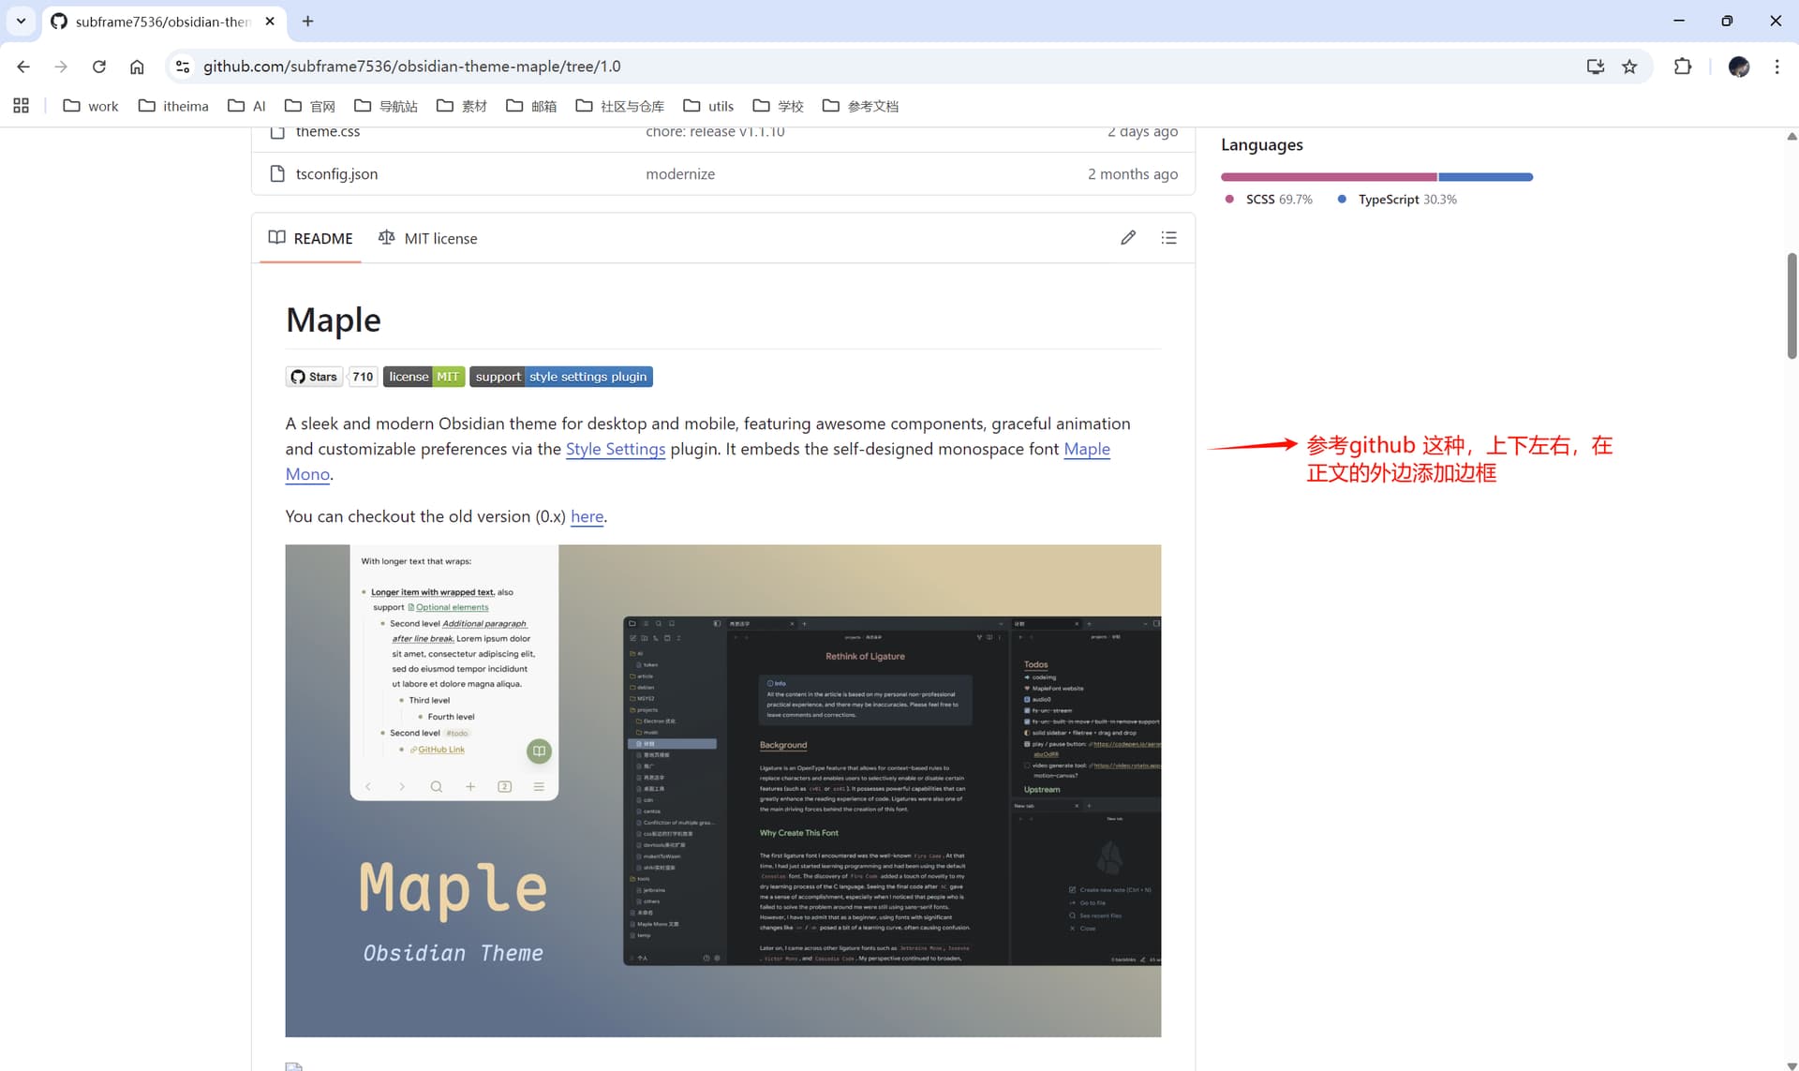Viewport: 1799px width, 1071px height.
Task: Click the Maple theme preview image
Action: [722, 790]
